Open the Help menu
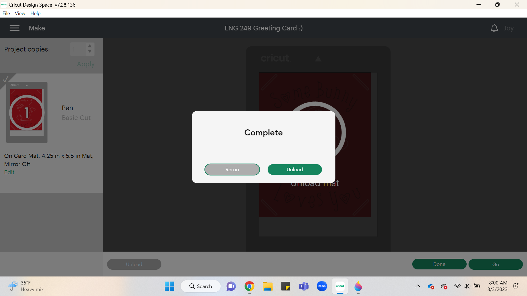The image size is (527, 296). (x=35, y=13)
